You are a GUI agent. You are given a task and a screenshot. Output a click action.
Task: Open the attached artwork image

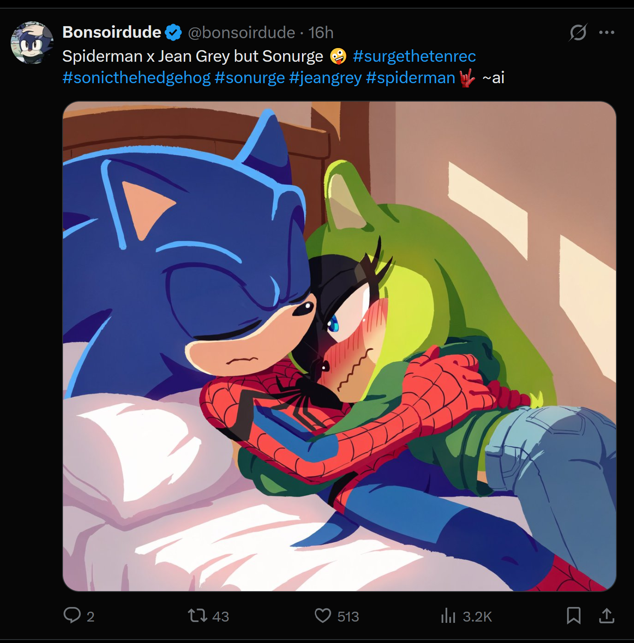[x=339, y=346]
